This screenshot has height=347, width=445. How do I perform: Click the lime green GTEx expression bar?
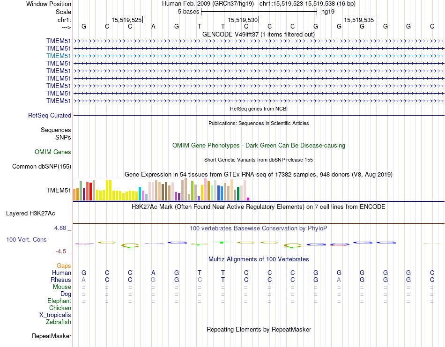point(192,191)
